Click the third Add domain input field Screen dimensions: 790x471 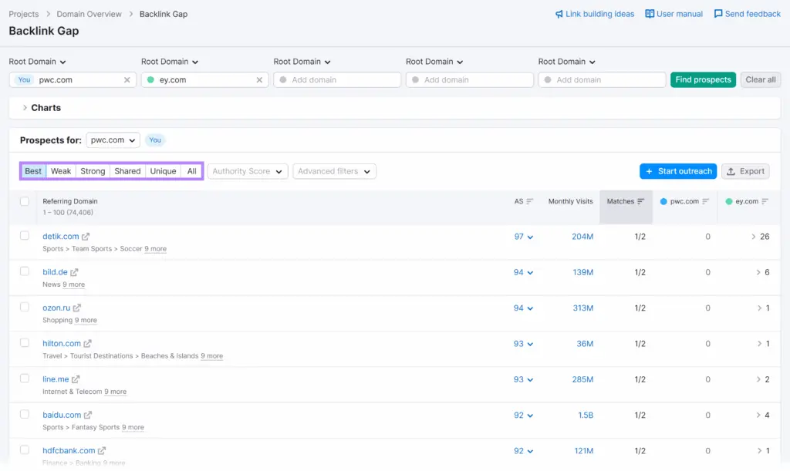tap(602, 80)
